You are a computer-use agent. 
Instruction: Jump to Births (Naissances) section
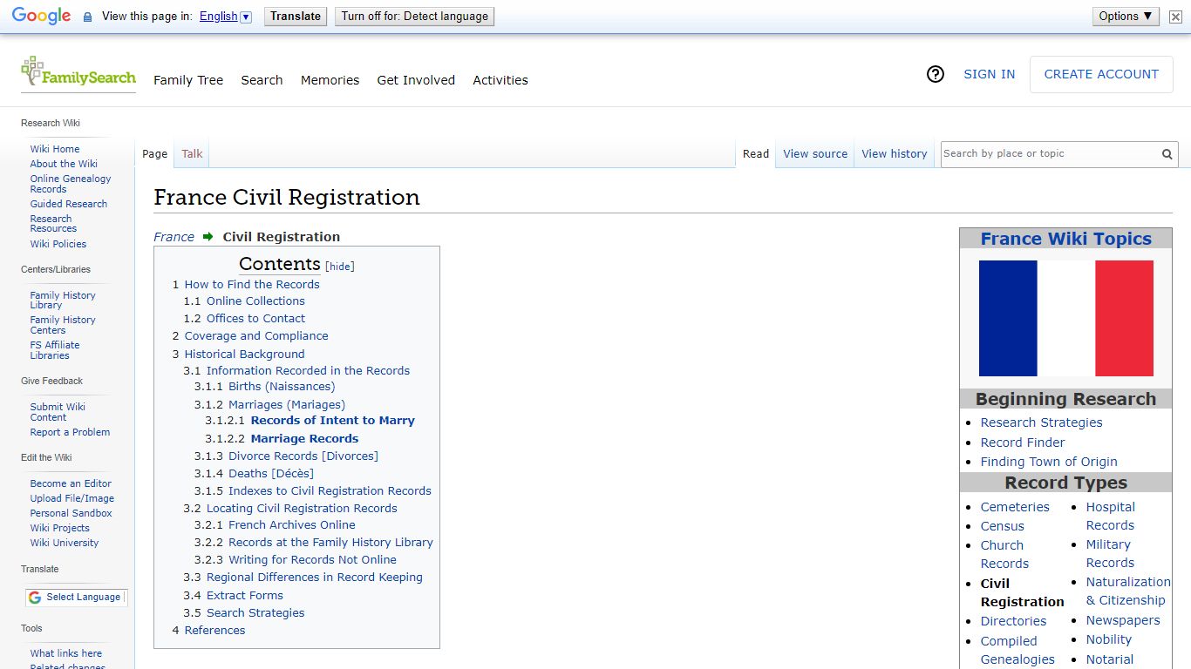pyautogui.click(x=282, y=386)
